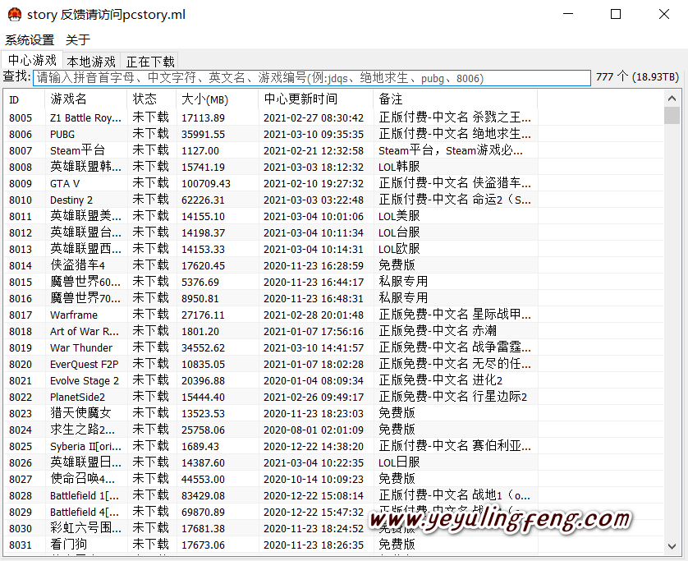Select the 彩虹六号围... game row

pos(333,528)
